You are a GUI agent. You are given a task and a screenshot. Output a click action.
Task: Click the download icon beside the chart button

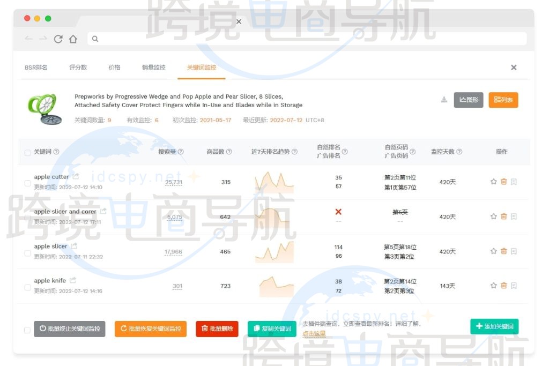pos(444,100)
